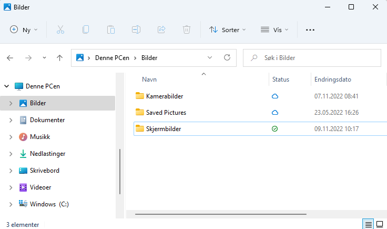Click the horizontal scrollbar in file list
The image size is (387, 229).
221,214
